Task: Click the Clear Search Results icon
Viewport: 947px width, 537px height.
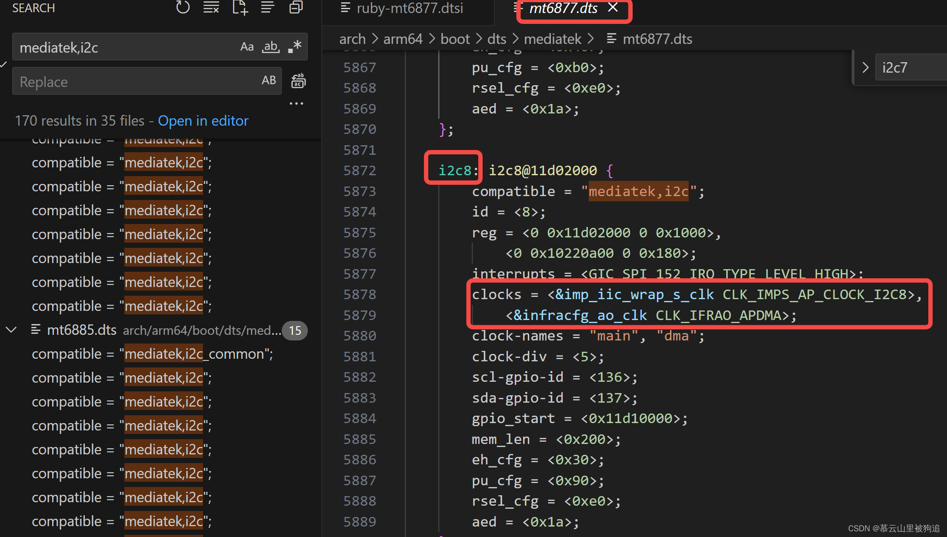Action: [x=211, y=7]
